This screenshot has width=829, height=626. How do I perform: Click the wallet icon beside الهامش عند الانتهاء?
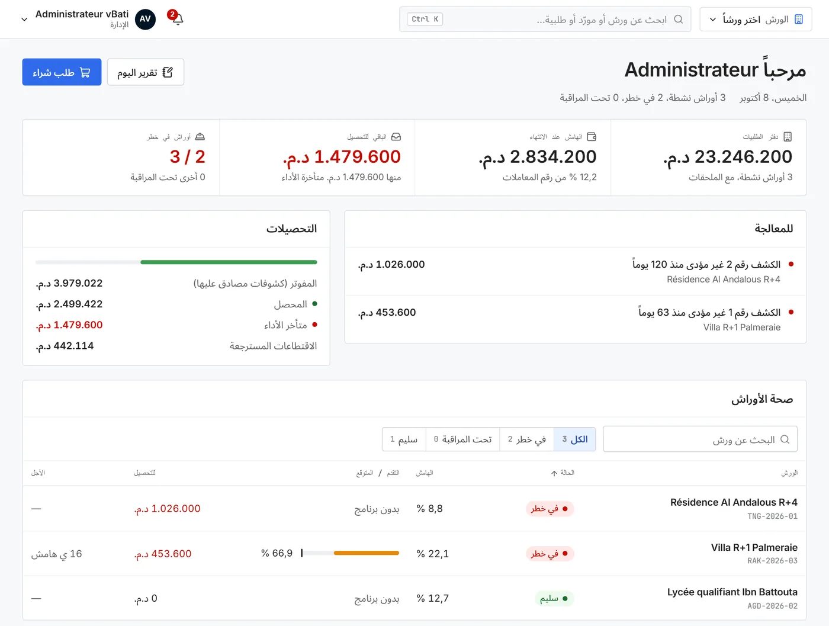tap(592, 137)
